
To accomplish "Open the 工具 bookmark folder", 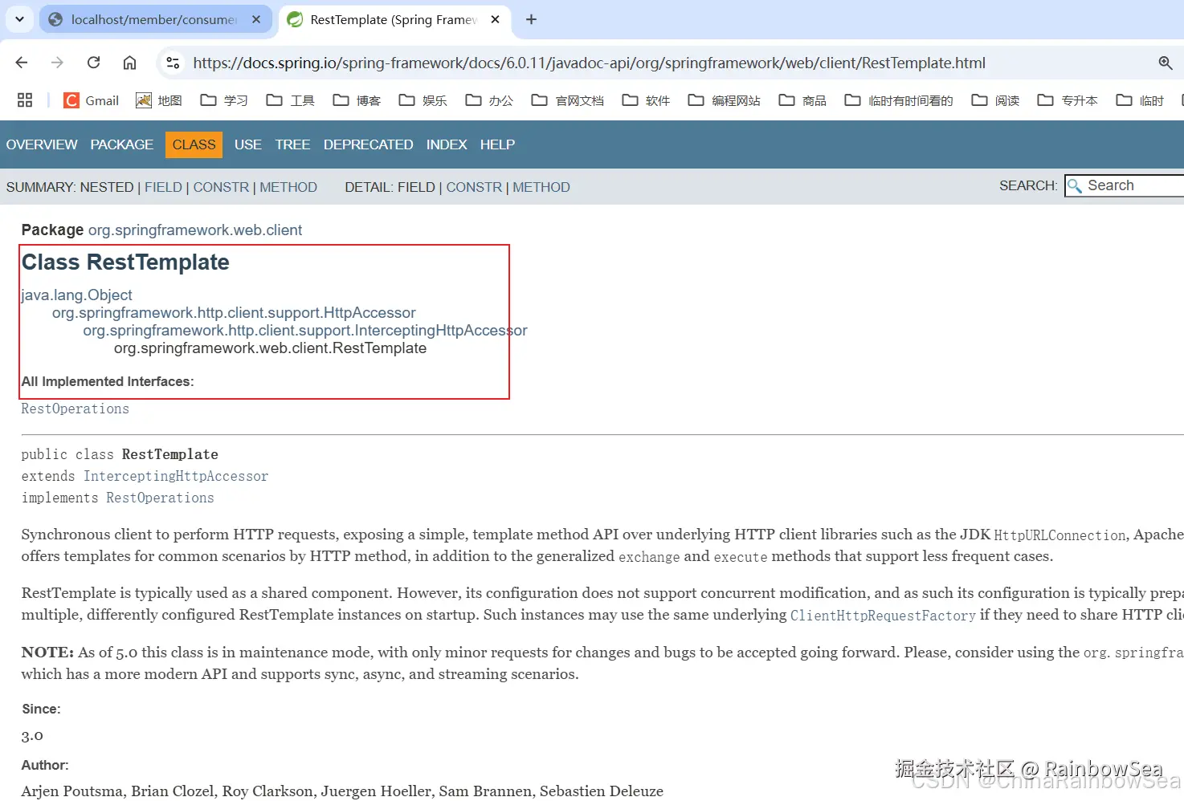I will tap(291, 100).
